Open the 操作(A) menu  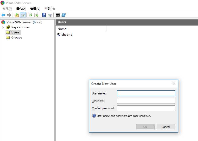[21, 9]
